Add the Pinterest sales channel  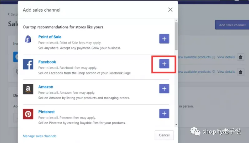[164, 114]
